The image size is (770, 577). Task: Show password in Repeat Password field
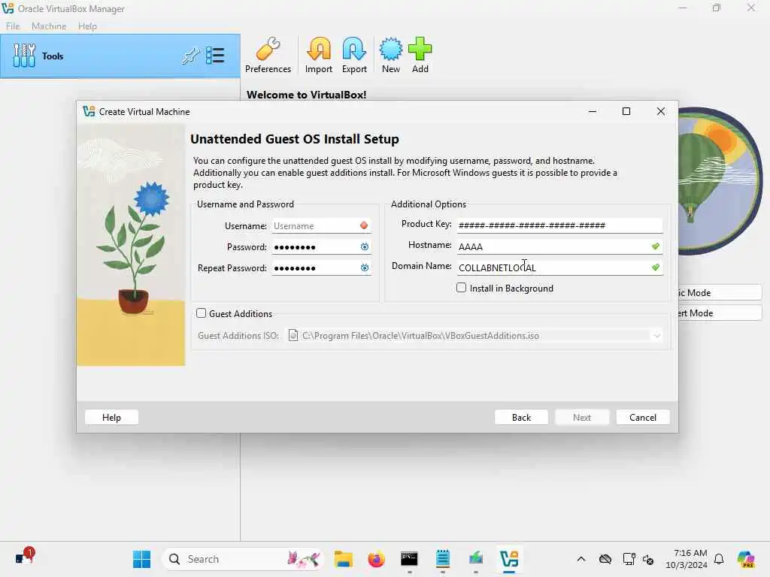tap(365, 268)
